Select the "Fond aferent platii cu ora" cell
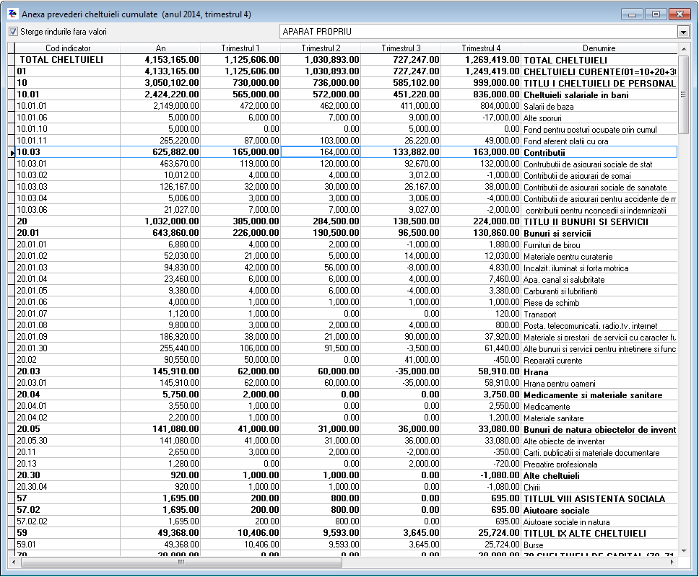The height and width of the screenshot is (577, 699). pos(599,141)
